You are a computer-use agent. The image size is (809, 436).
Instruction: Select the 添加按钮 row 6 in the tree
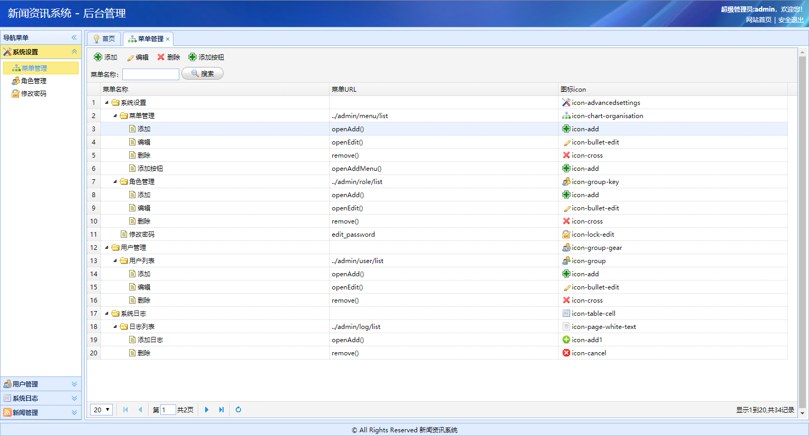click(437, 168)
